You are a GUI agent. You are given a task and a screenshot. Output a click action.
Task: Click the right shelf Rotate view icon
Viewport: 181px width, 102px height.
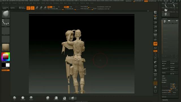[x=155, y=71]
